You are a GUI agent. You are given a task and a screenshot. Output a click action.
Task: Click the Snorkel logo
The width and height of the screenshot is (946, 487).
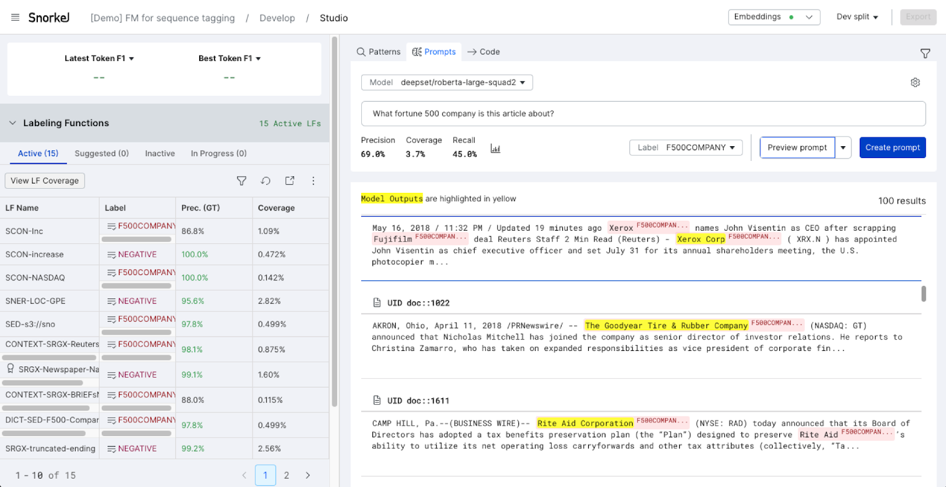pos(48,18)
